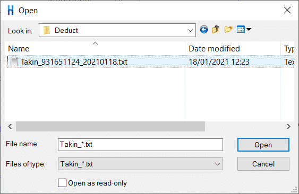Click the File name input field
Viewport: 299px width, 194px height.
(x=140, y=145)
